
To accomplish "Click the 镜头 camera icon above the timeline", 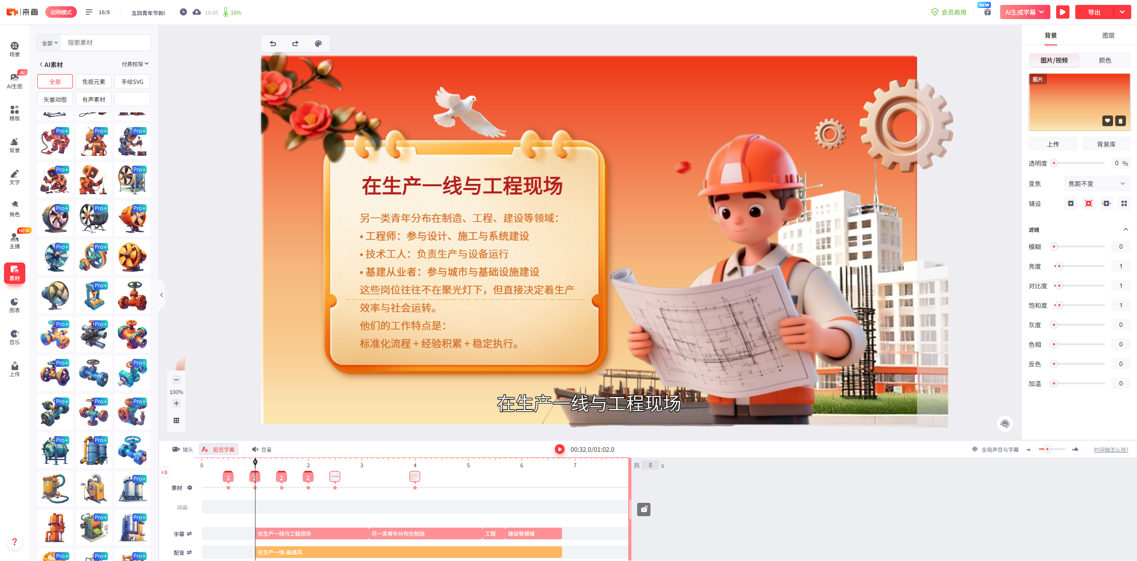I will click(176, 449).
